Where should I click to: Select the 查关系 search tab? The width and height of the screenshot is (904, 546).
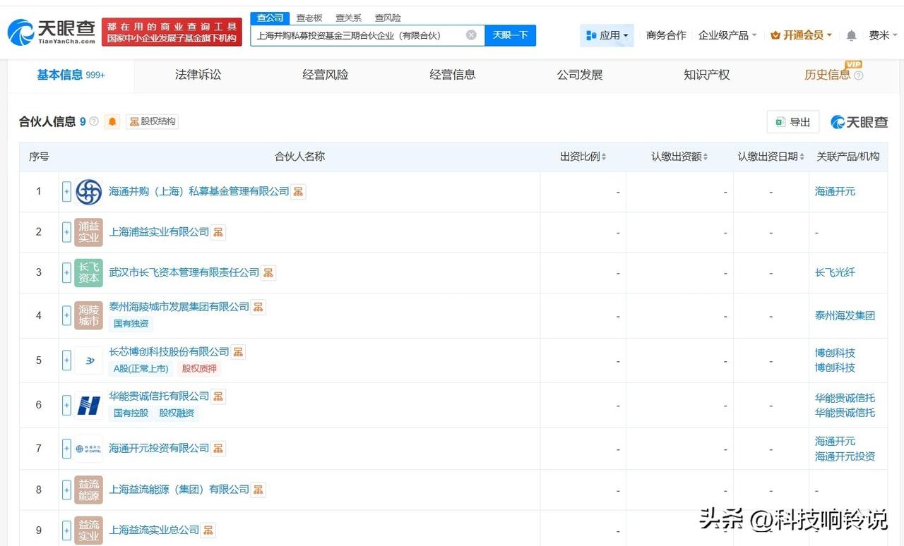(x=349, y=18)
